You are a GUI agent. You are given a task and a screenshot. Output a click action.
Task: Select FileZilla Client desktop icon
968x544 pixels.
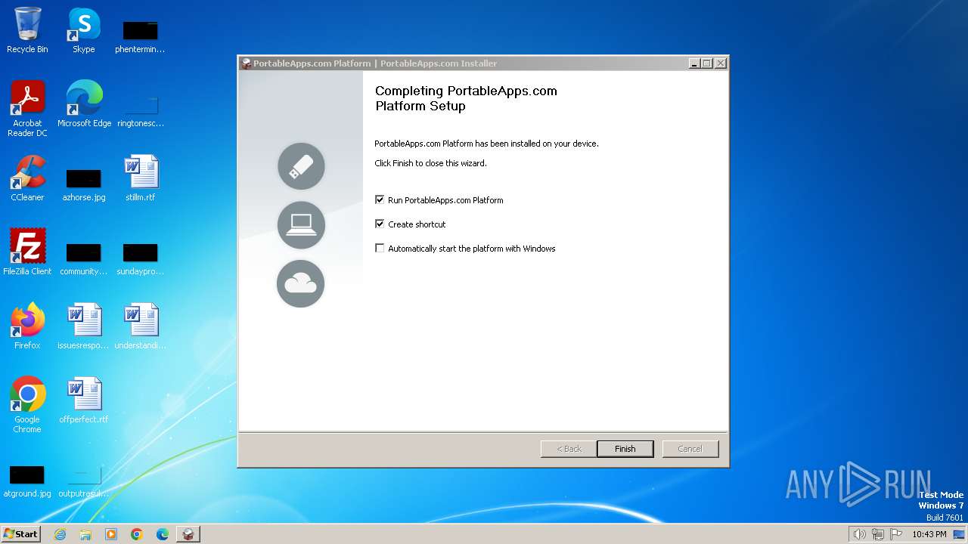(27, 252)
